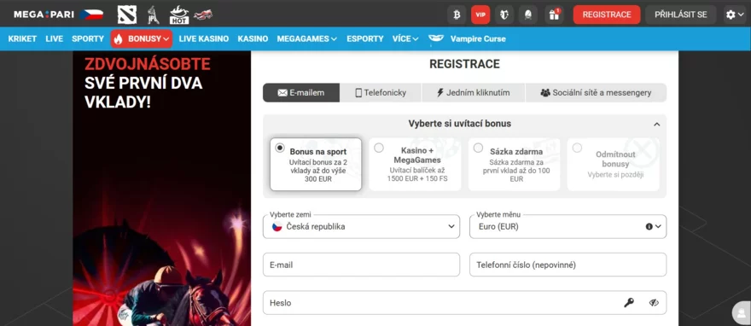
Task: Open Live Kasino section
Action: pyautogui.click(x=204, y=38)
